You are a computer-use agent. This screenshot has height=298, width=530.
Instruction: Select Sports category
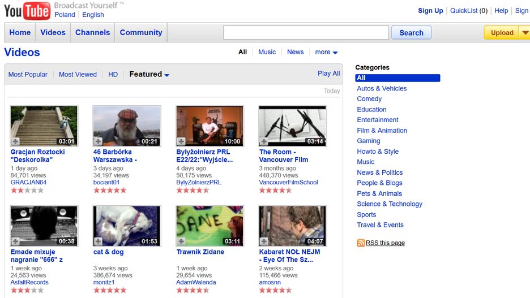366,215
